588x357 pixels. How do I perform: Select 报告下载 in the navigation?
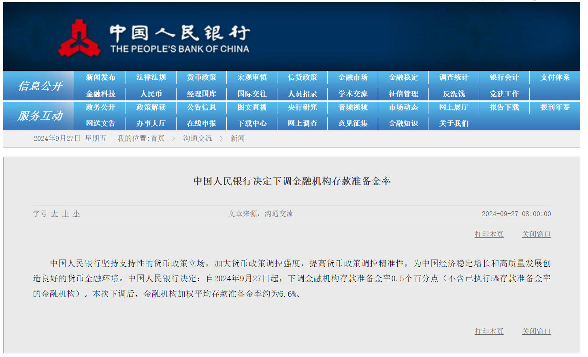[x=504, y=107]
